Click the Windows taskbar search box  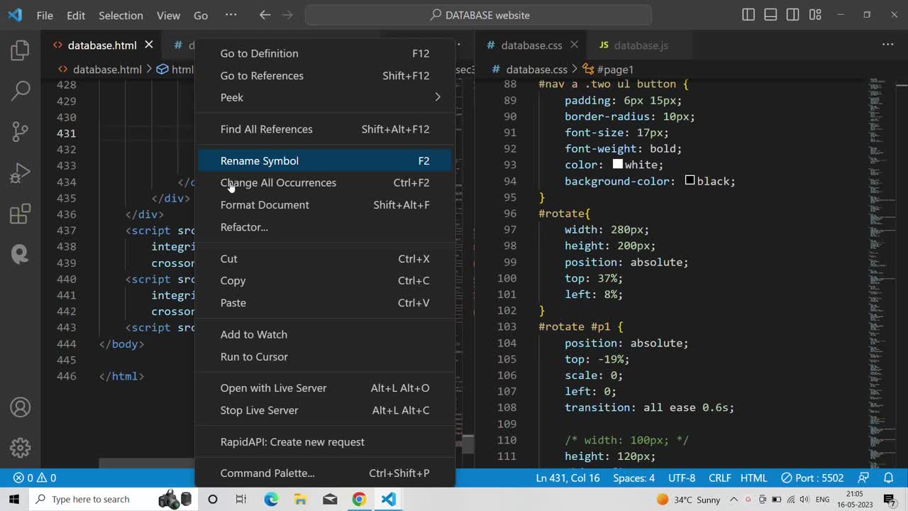(x=91, y=499)
